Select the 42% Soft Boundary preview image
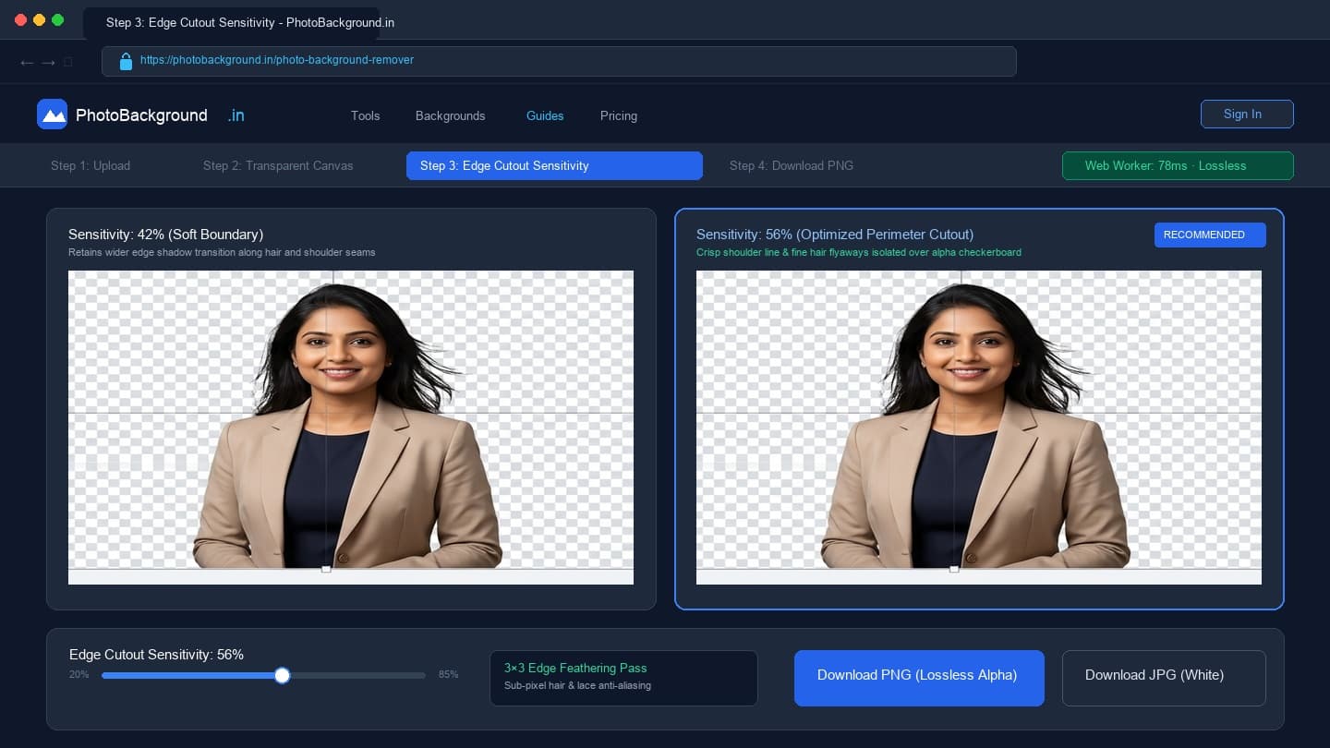Screen dimensions: 1330x748 [351, 427]
